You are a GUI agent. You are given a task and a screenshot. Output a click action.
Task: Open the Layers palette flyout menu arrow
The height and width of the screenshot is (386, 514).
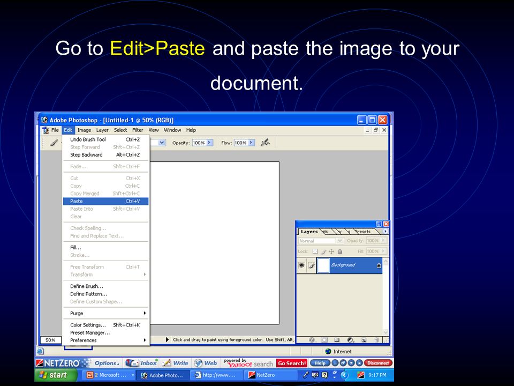coord(385,232)
